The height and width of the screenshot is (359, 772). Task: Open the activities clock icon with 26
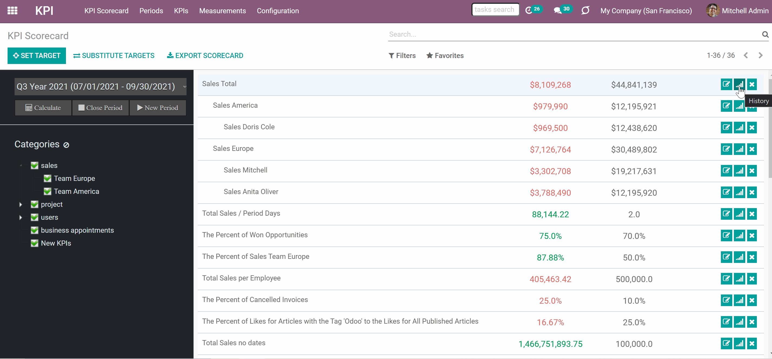[529, 11]
